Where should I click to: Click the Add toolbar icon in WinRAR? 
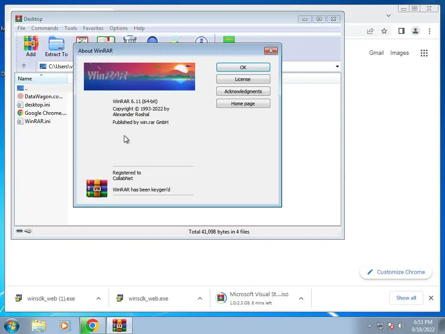(31, 46)
